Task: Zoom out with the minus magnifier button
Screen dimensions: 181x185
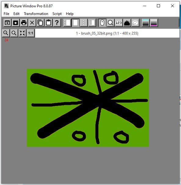Action: (14, 33)
